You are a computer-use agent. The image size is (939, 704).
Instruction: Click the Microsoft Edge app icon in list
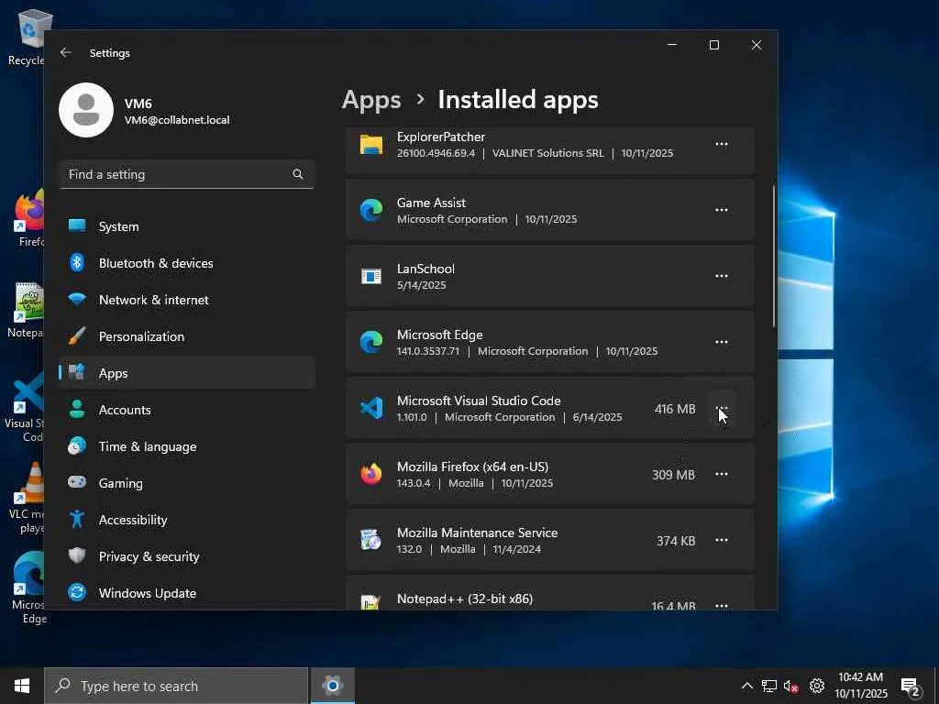[x=371, y=342]
